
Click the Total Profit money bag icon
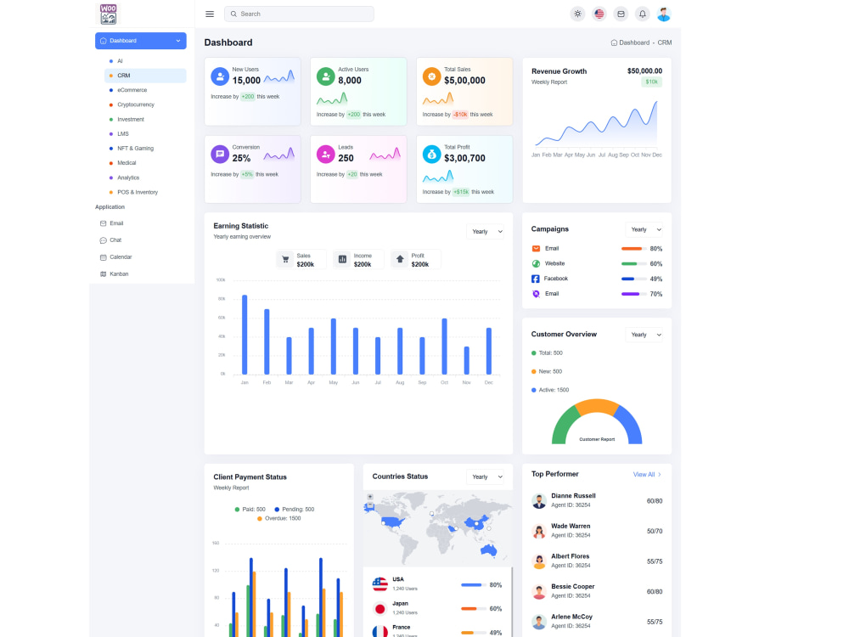pos(431,155)
